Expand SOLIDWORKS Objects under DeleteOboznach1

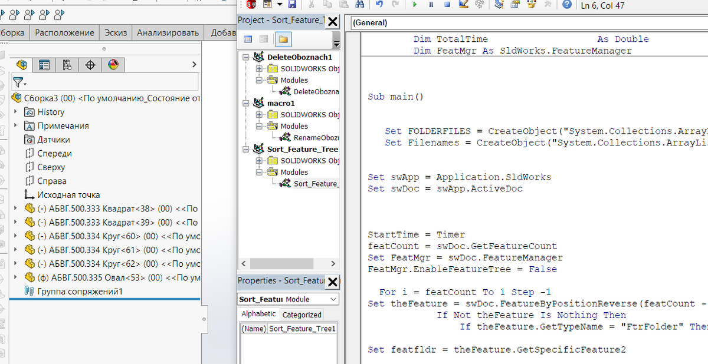tap(258, 68)
